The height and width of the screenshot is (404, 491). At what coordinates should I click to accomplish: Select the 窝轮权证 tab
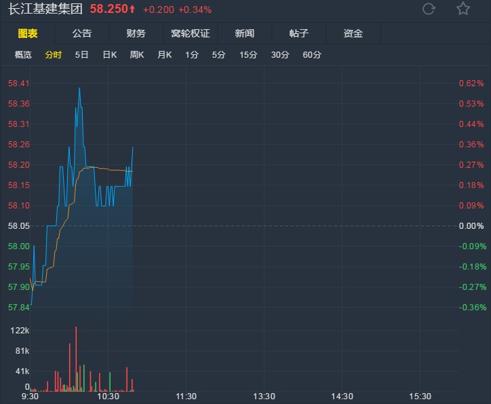click(x=191, y=34)
